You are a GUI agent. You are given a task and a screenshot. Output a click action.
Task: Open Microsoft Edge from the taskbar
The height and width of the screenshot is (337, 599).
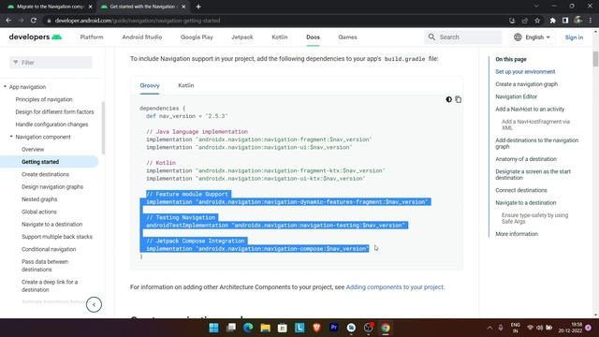pyautogui.click(x=248, y=328)
